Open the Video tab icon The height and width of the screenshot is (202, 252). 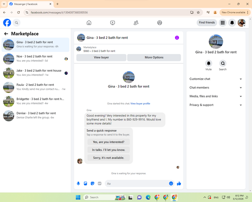coord(112,23)
